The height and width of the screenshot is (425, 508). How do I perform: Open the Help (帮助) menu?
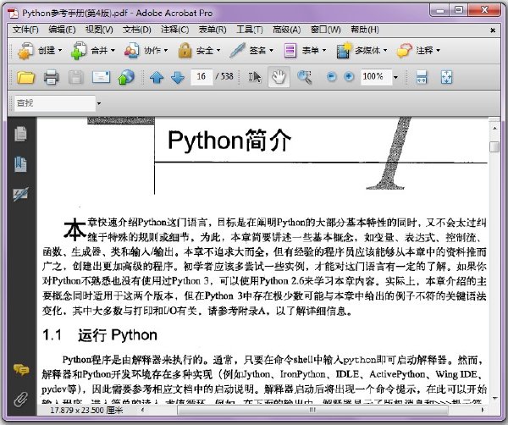click(365, 30)
